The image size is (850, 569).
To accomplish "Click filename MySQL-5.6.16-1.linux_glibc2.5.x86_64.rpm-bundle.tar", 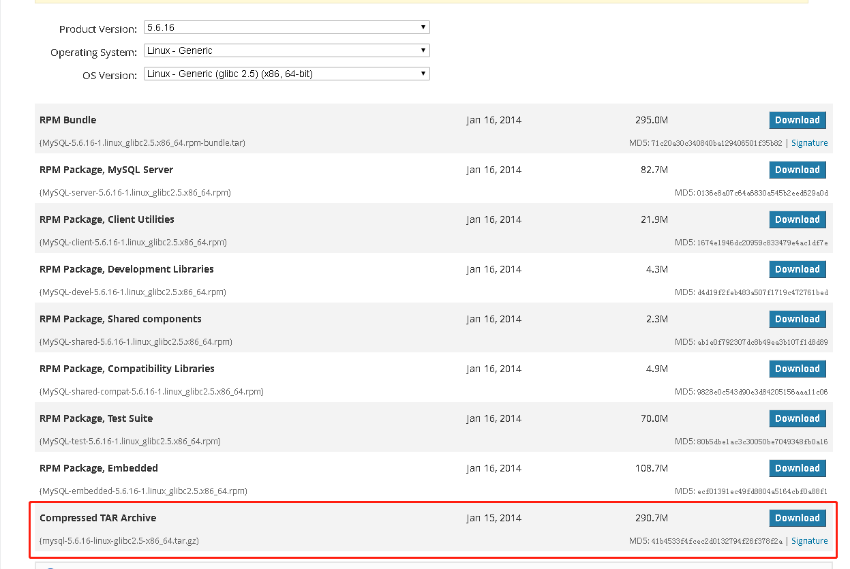I will coord(142,143).
